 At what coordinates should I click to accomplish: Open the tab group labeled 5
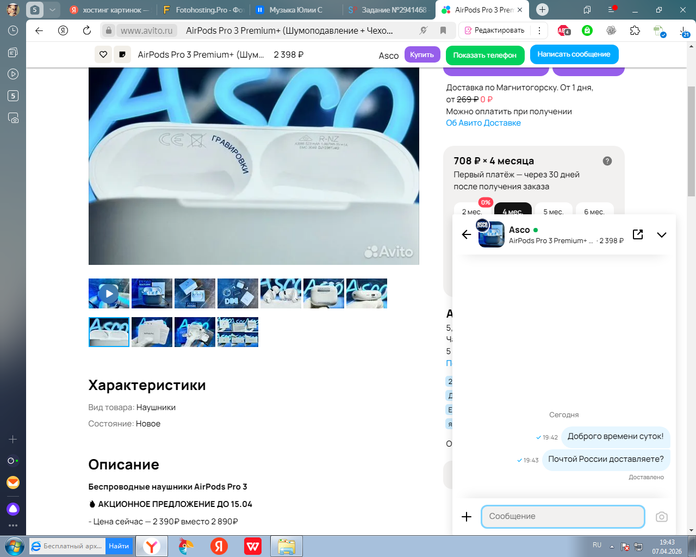point(35,10)
